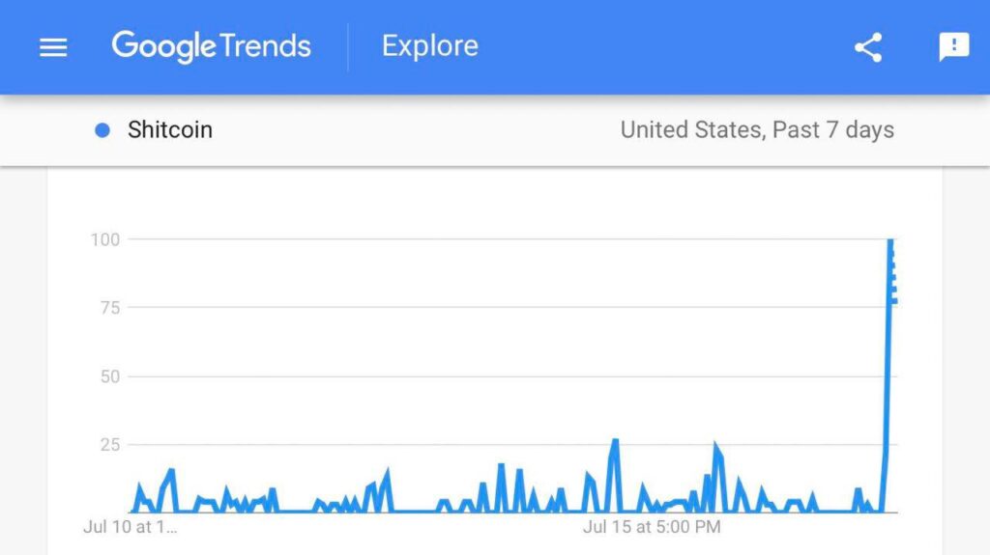Screen dimensions: 990x555
Task: Click the share icon in header
Action: coord(868,47)
